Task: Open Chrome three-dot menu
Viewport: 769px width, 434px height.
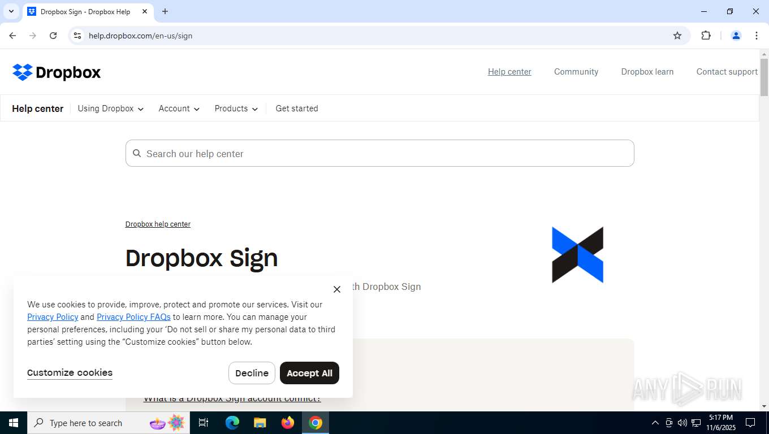Action: 757,36
